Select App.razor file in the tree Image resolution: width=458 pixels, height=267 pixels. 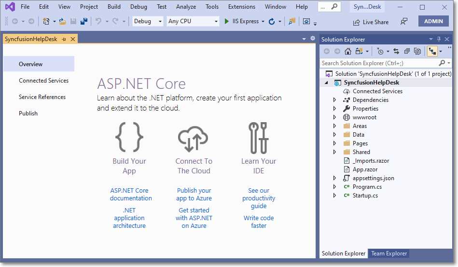pos(365,169)
